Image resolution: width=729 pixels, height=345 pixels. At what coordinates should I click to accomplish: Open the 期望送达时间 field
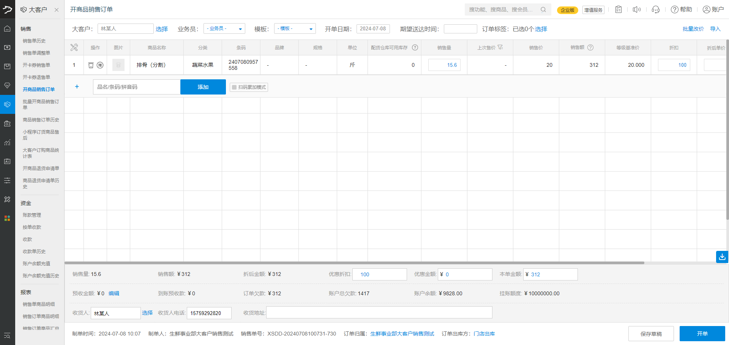pyautogui.click(x=461, y=29)
